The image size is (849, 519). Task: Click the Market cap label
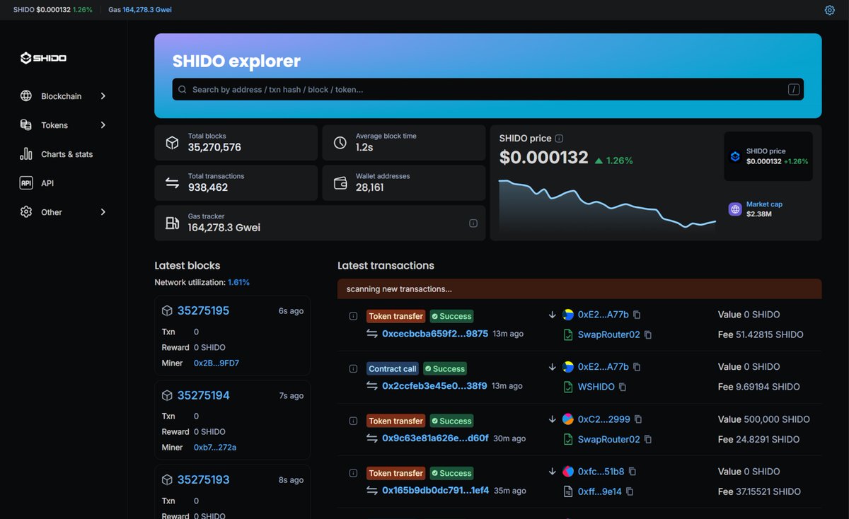click(x=764, y=204)
